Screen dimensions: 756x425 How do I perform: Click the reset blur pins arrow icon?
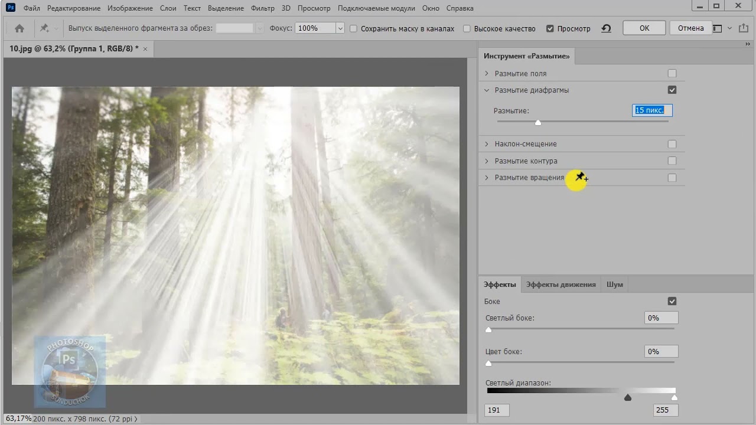click(x=606, y=28)
